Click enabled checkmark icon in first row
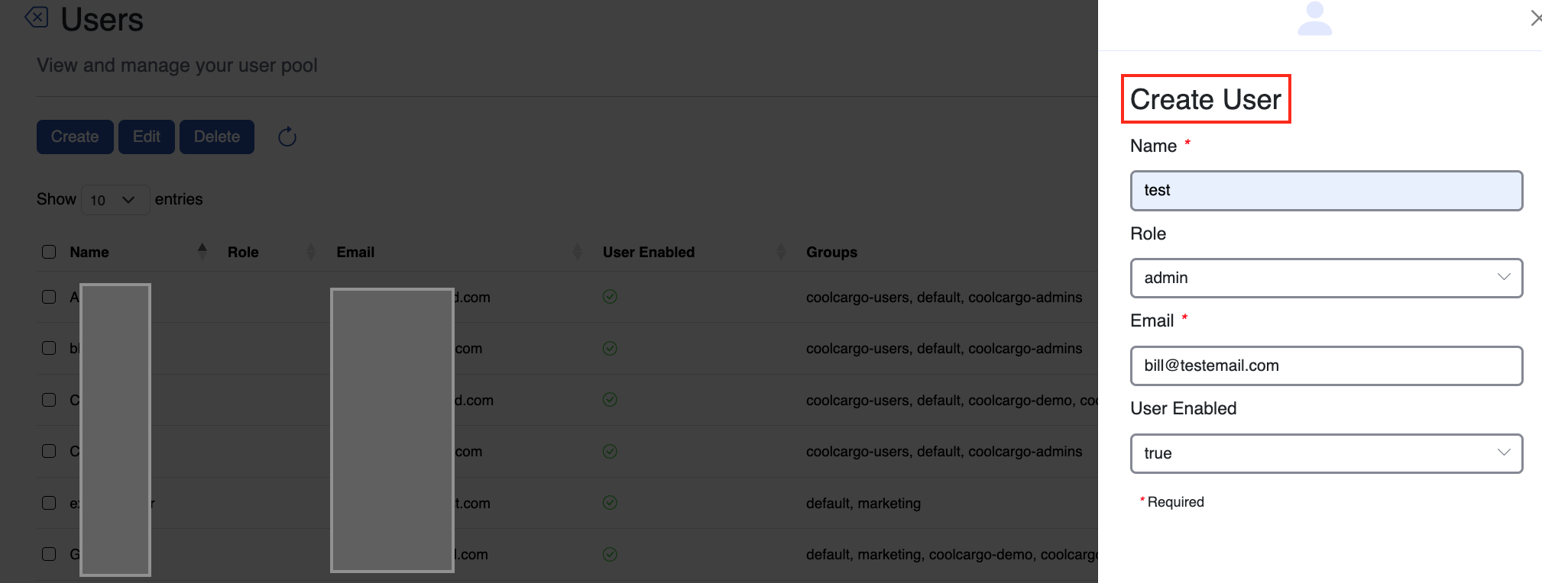This screenshot has height=583, width=1542. (610, 297)
